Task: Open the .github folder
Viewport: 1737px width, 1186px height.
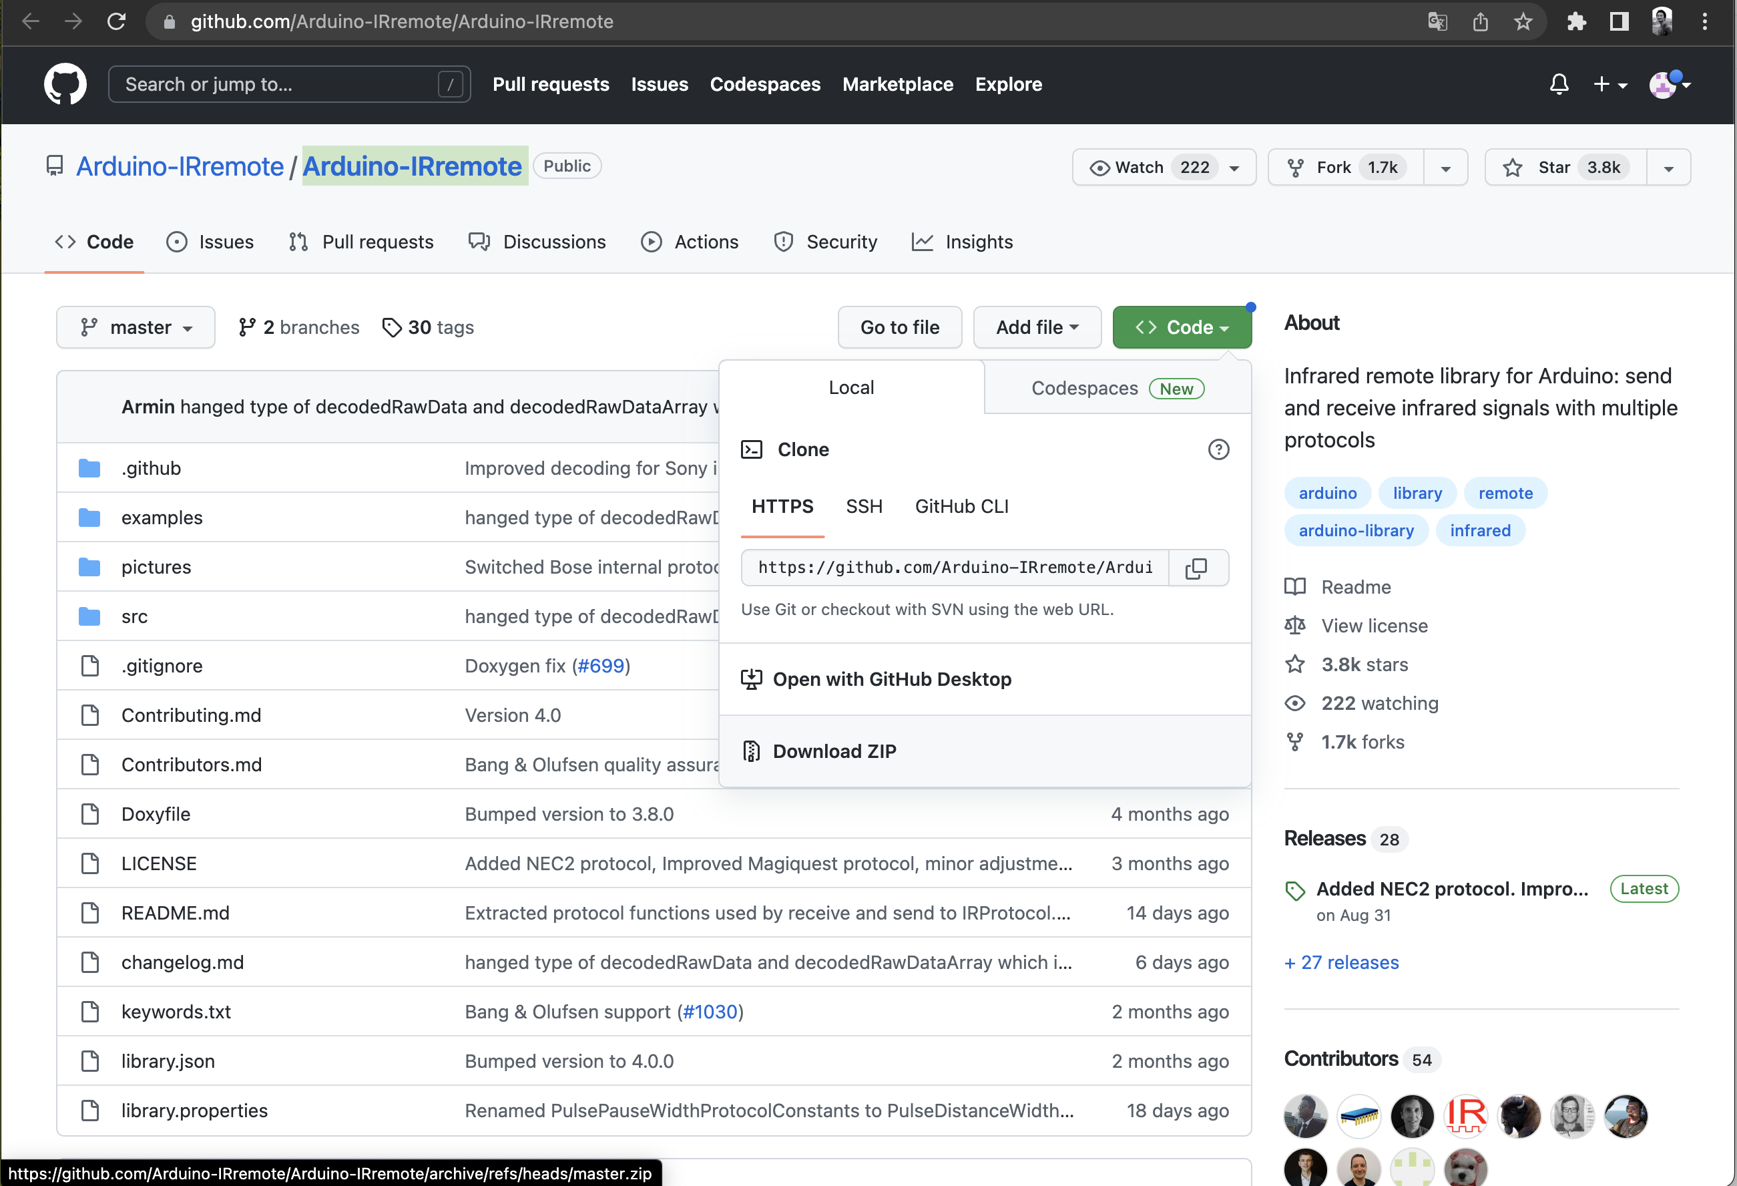Action: coord(151,468)
